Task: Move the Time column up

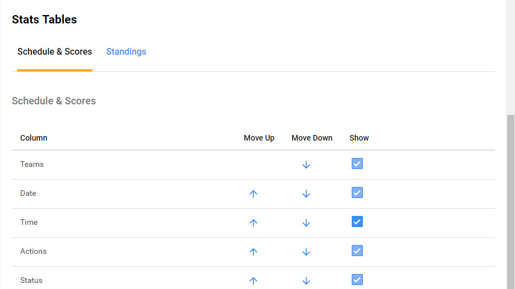Action: [253, 223]
